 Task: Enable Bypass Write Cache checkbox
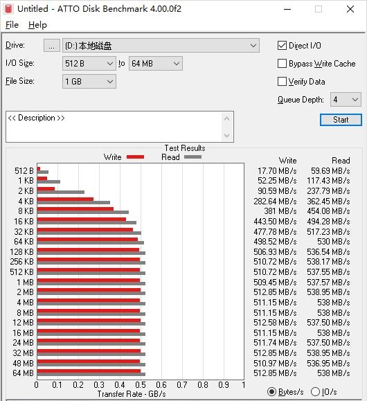(282, 64)
